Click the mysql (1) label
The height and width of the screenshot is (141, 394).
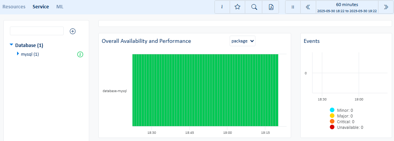click(30, 54)
